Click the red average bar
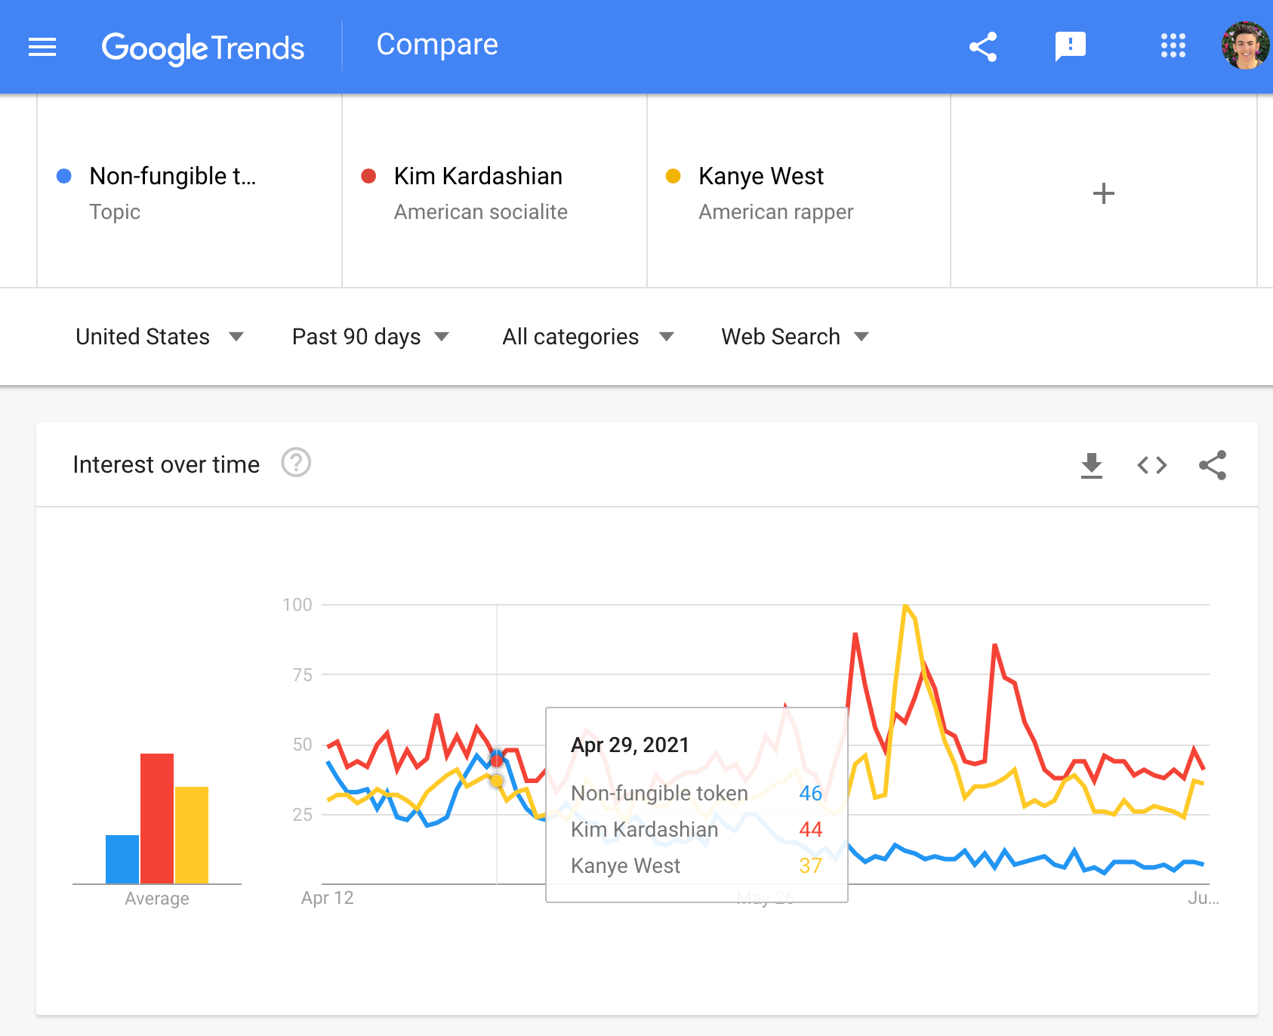 [157, 819]
